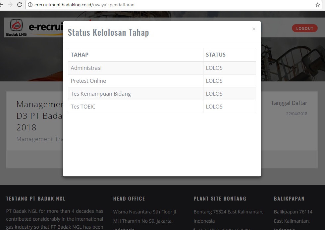Click the Badak LNG logo
The width and height of the screenshot is (325, 230).
point(17,27)
